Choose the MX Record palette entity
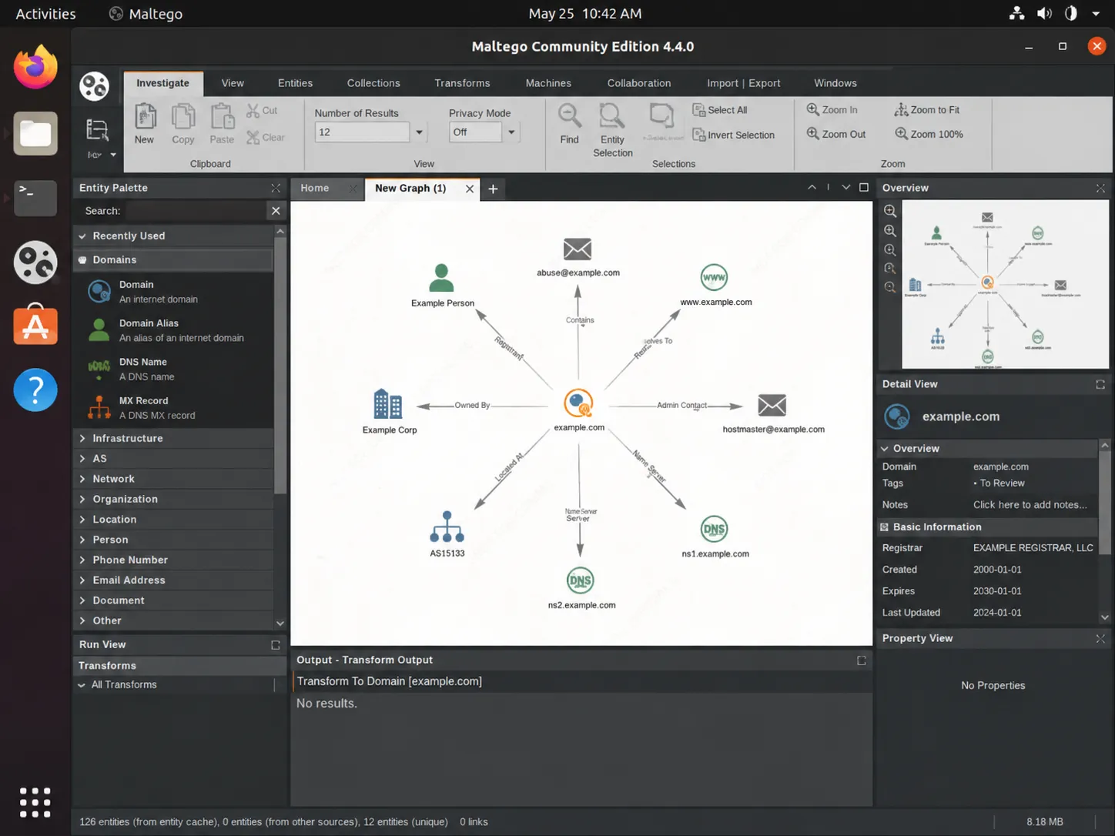Screen dimensions: 1115x836 (174, 408)
